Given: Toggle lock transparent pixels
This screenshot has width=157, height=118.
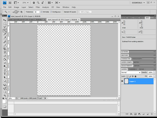Looking at the screenshot, I should 127,76.
